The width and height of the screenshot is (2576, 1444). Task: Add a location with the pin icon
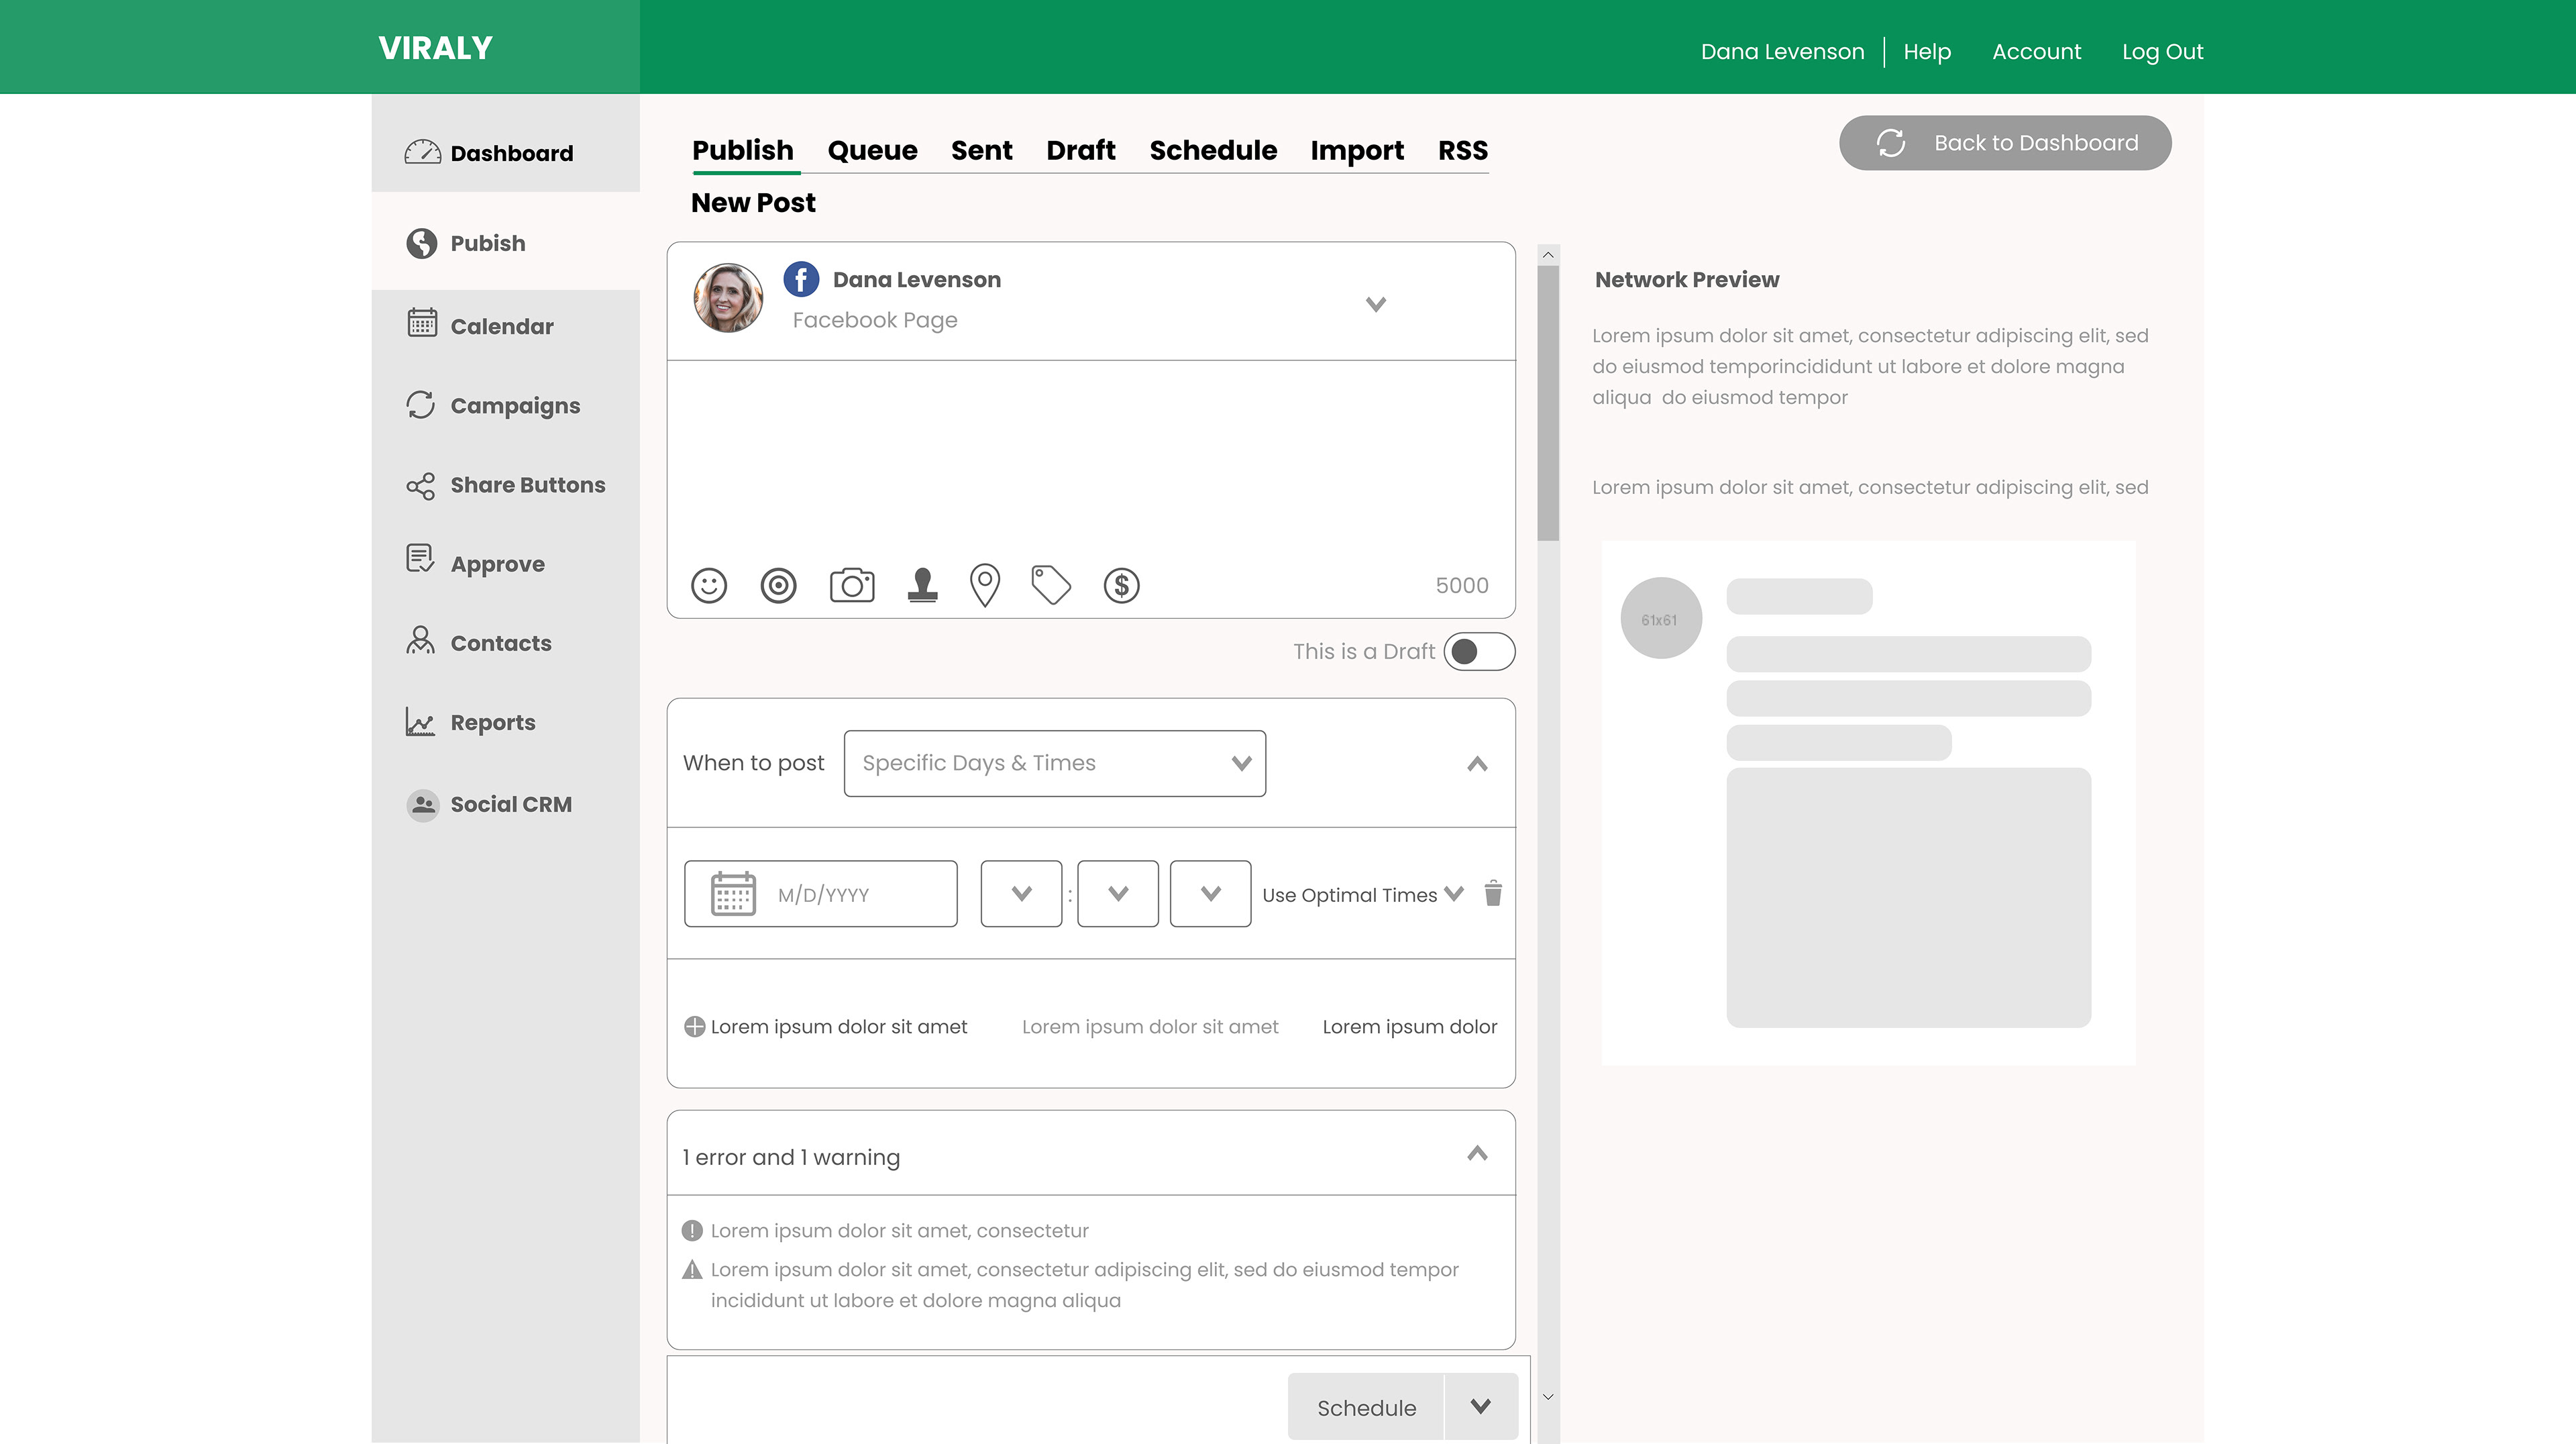point(985,586)
